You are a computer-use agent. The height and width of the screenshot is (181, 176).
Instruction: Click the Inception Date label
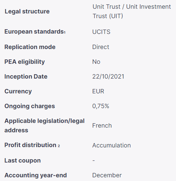26,77
